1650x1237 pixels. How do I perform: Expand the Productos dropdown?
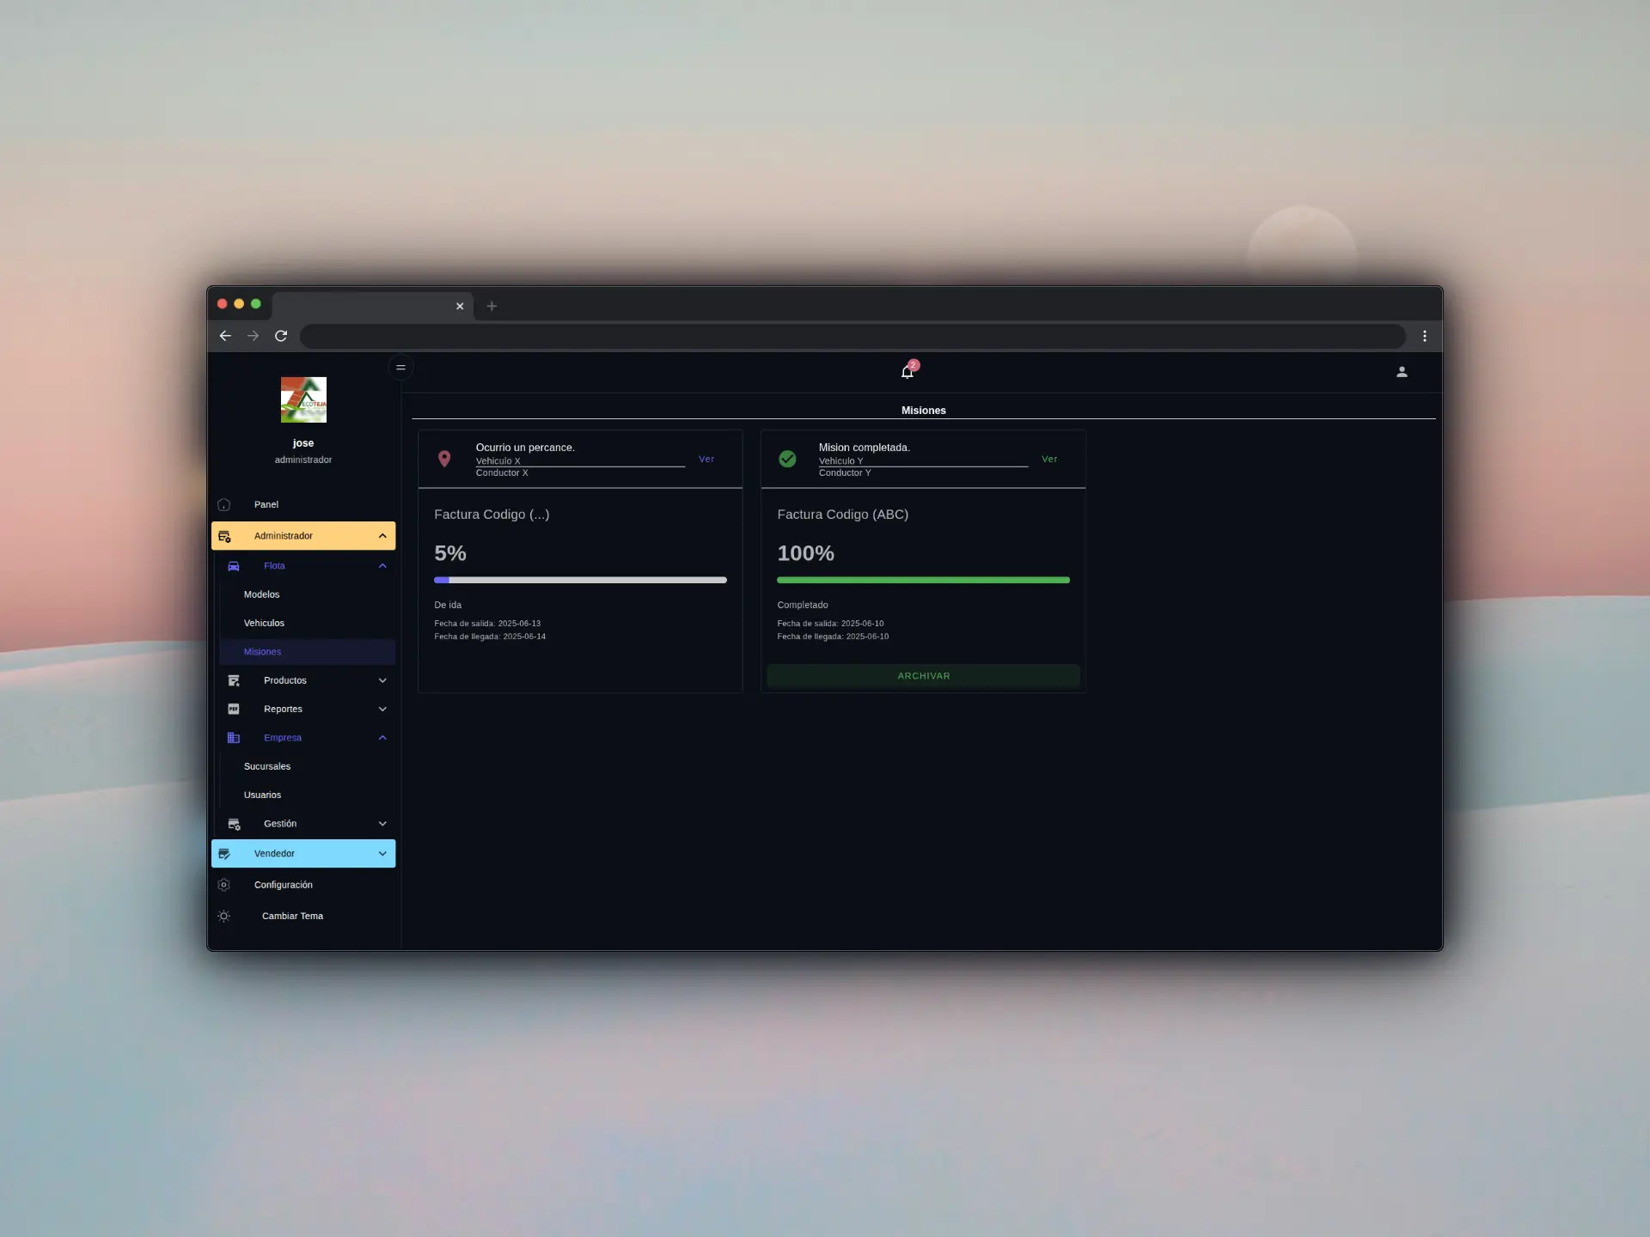tap(382, 680)
